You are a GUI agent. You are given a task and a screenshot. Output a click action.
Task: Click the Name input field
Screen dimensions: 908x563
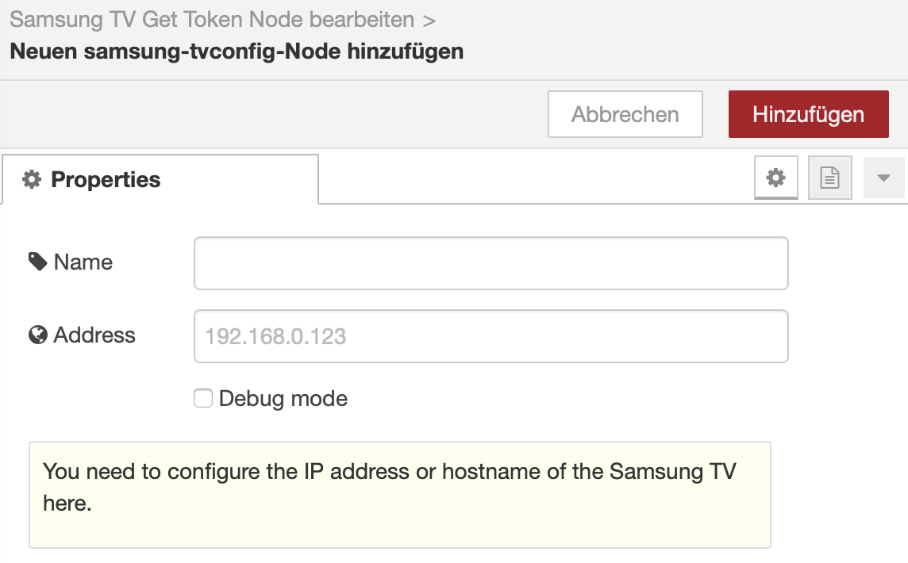coord(490,262)
